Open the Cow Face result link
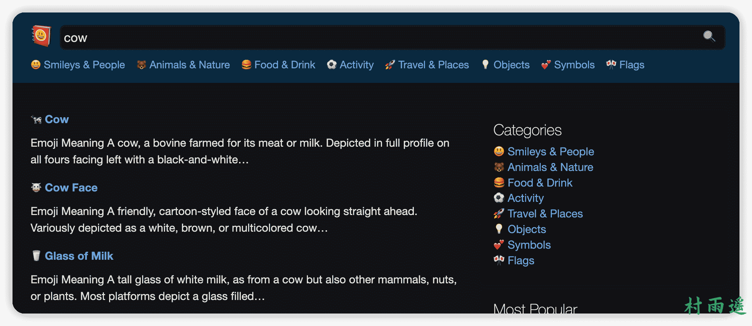Screen dimensions: 752x326 (71, 188)
